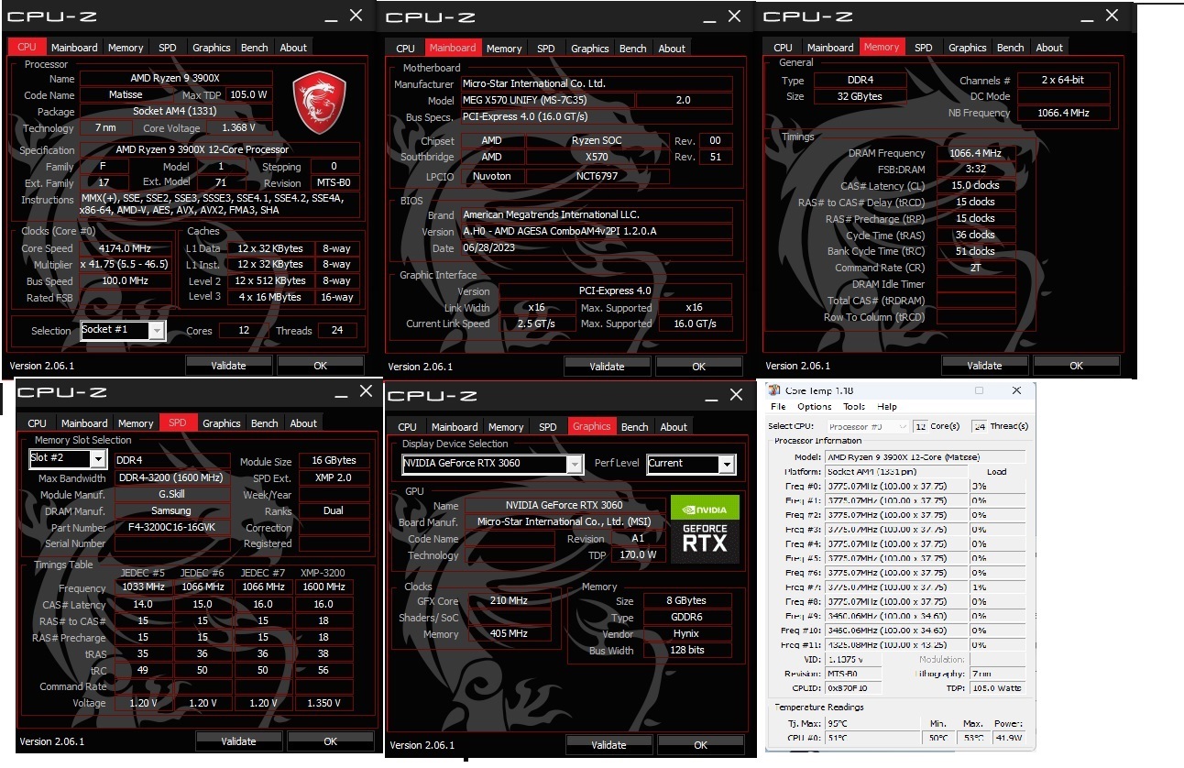Click the Max TDP value 105.0 W

click(248, 94)
